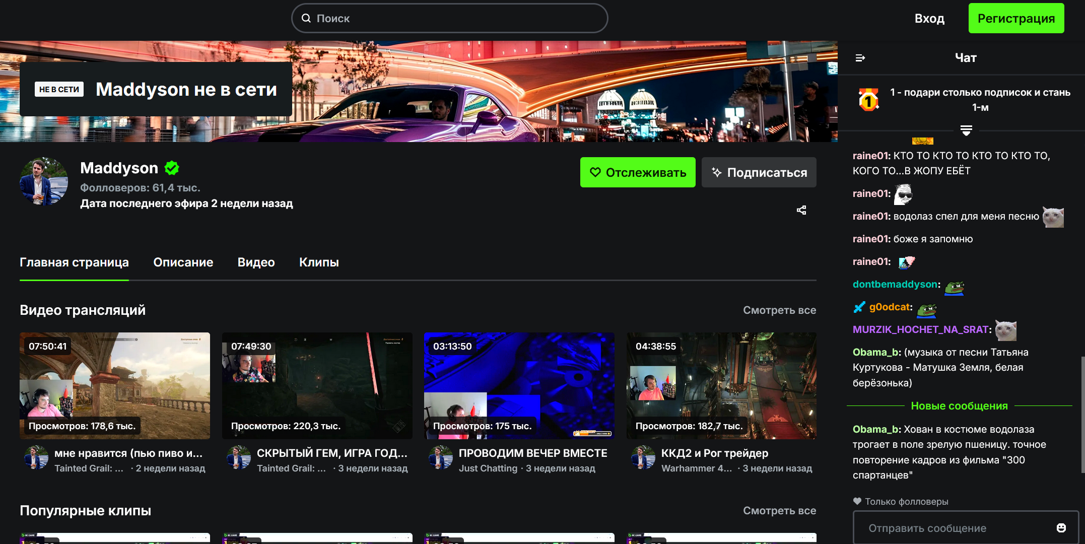Click the gift leaderboard number 1 badge

tap(868, 100)
